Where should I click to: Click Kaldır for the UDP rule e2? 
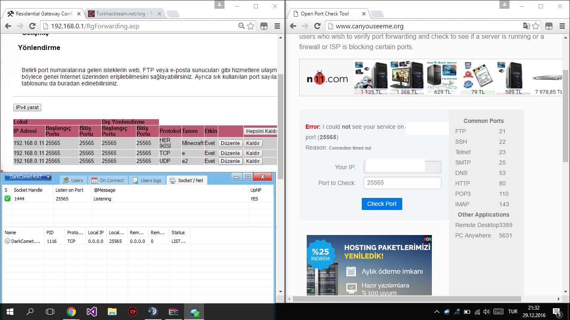coord(253,161)
